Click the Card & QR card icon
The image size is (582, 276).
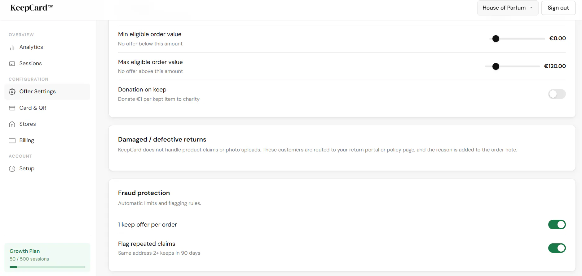coord(12,108)
